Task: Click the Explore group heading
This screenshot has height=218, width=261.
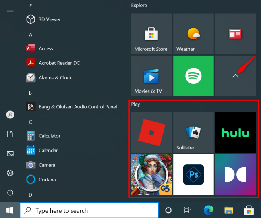Action: pyautogui.click(x=139, y=6)
